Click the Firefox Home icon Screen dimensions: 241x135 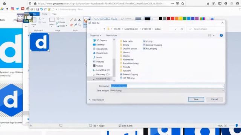tap(5, 3)
